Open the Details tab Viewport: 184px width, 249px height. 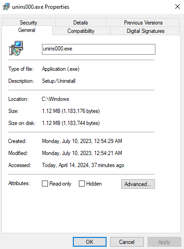click(x=81, y=23)
